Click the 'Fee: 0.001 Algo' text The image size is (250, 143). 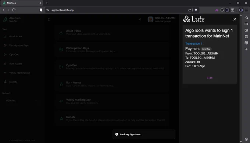(195, 66)
